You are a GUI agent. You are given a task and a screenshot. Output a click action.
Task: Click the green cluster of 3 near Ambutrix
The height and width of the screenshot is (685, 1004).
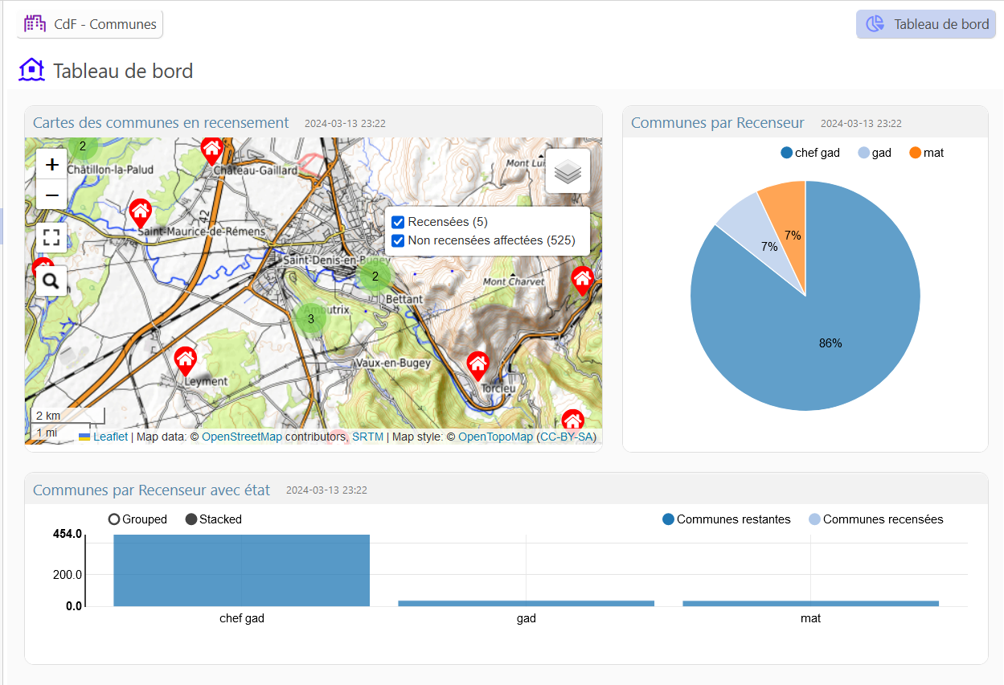(x=311, y=319)
